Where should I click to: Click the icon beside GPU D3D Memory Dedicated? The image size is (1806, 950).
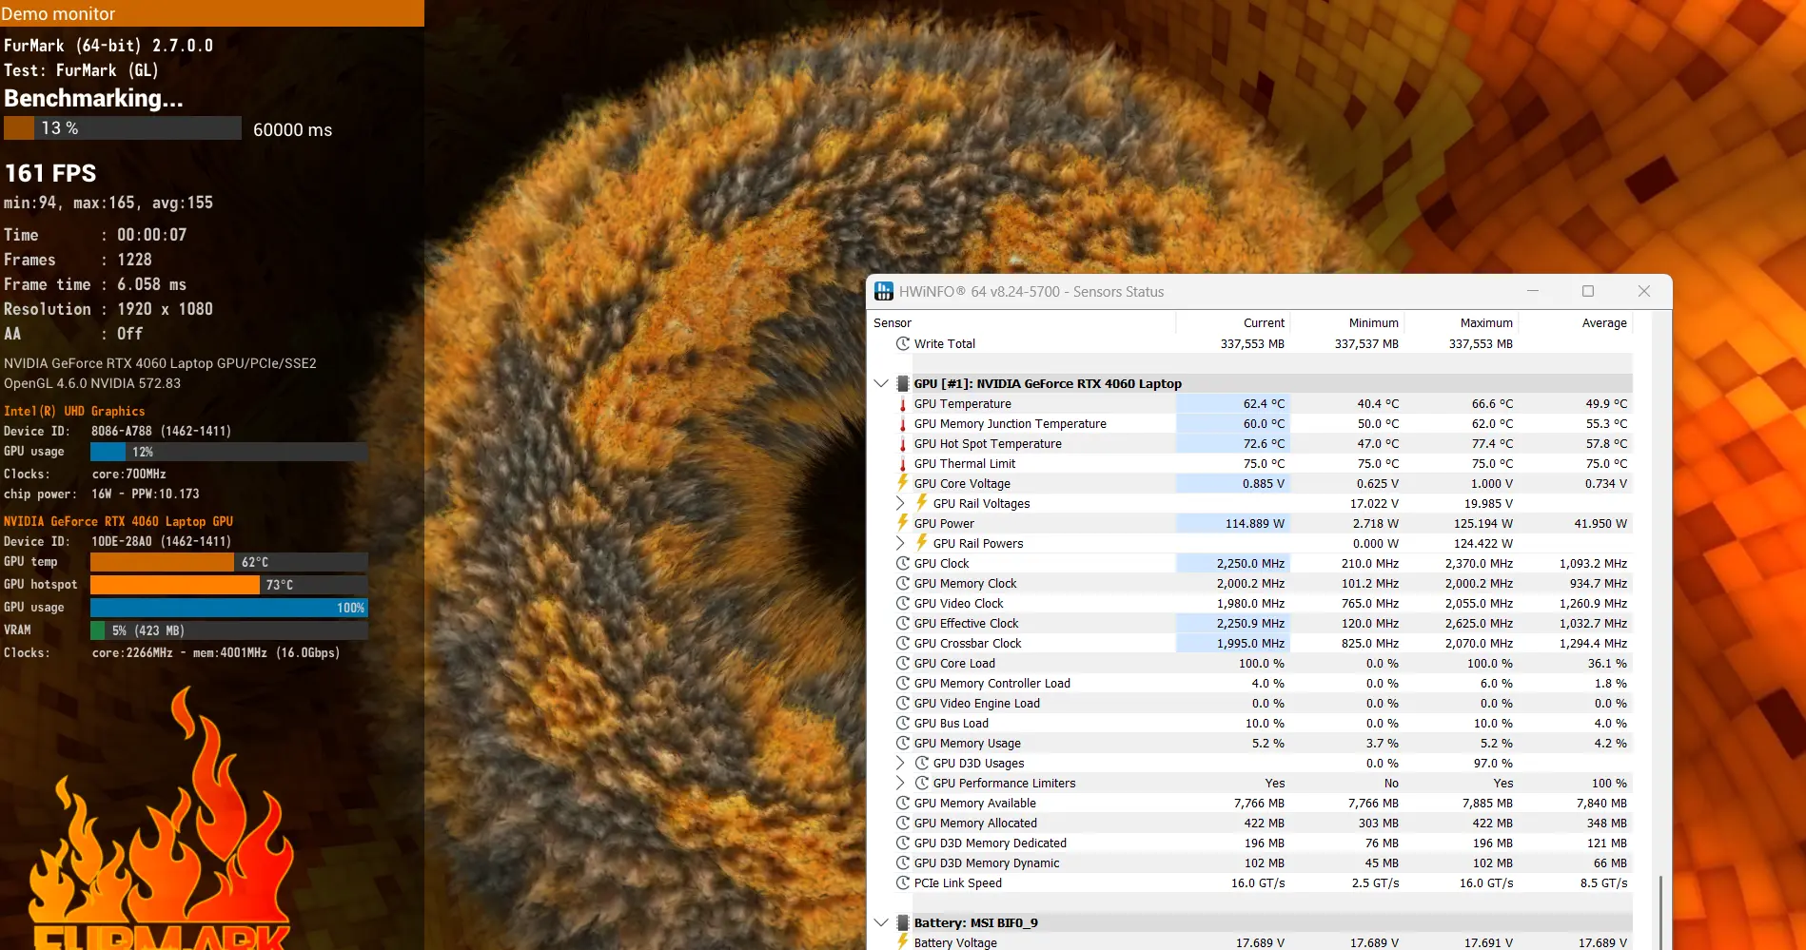tap(903, 843)
